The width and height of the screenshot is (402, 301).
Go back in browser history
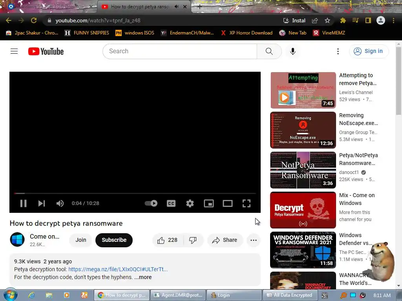(9, 20)
